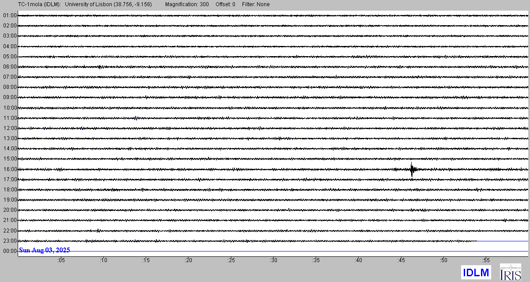This screenshot has width=530, height=282.
Task: Click the 03:00 hour label
Action: tap(10, 36)
